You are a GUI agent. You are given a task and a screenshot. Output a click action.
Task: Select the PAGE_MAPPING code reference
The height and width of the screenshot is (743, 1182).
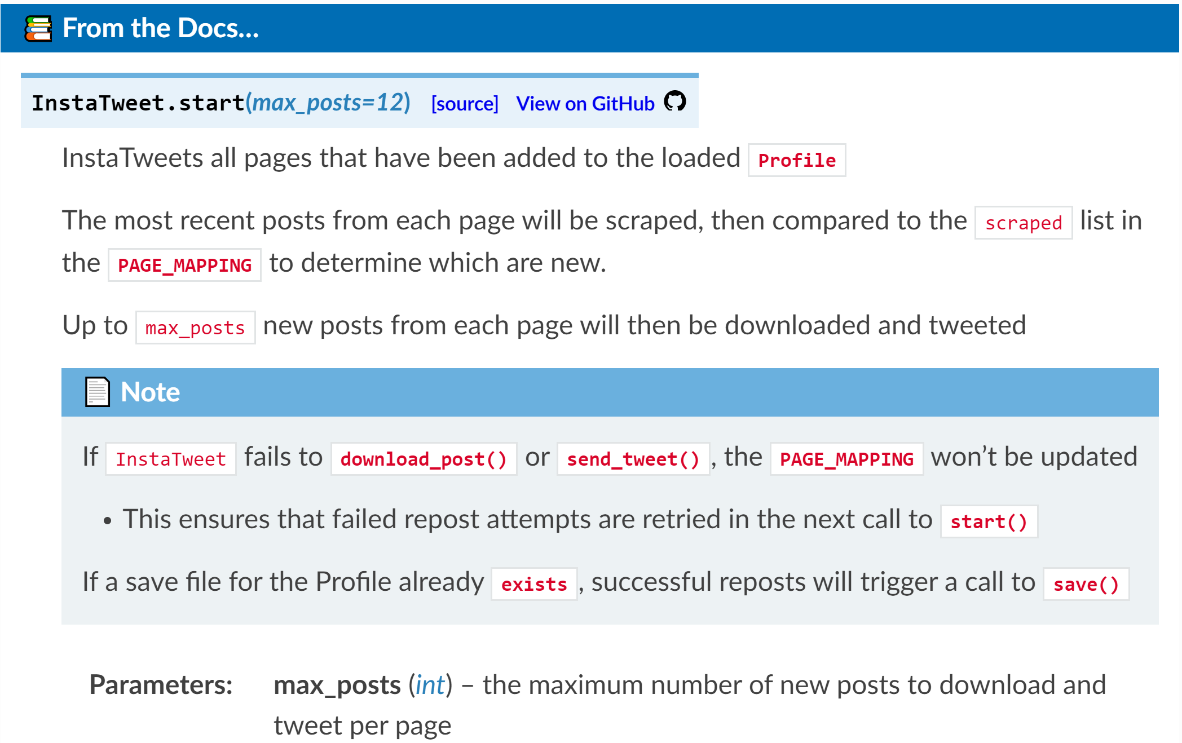click(x=184, y=264)
